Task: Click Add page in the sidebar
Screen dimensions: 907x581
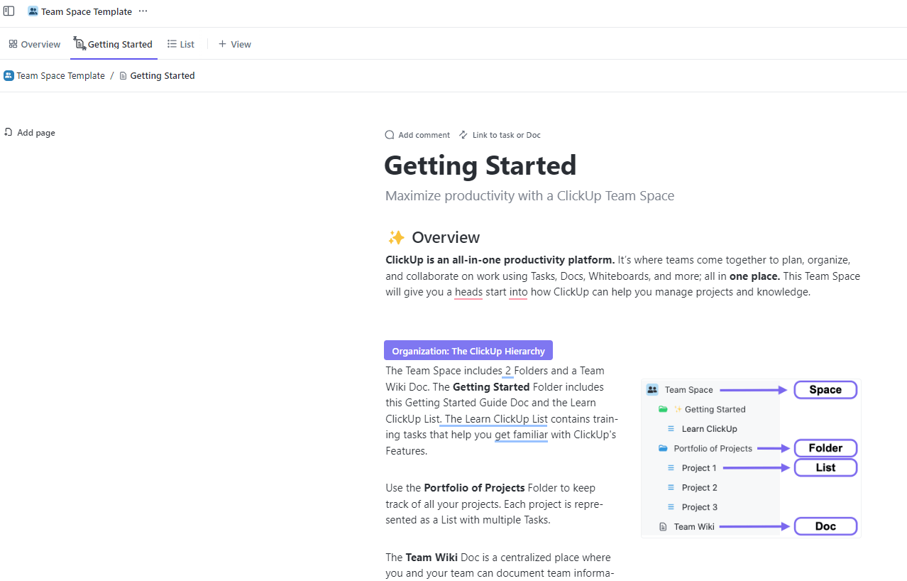Action: (x=30, y=133)
